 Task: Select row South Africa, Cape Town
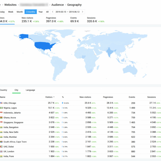tap(80, 142)
